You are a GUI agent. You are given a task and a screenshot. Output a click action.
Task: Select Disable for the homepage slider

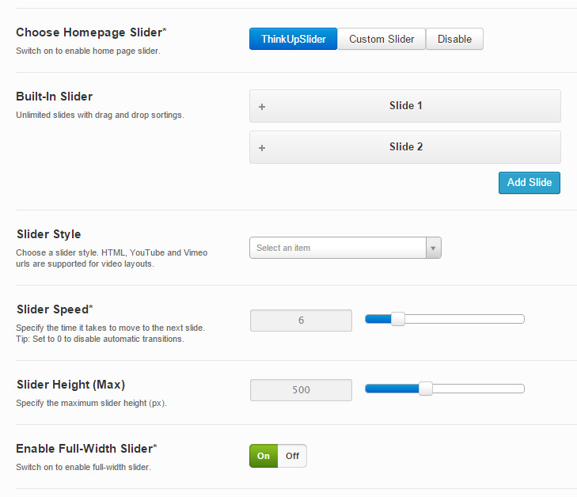click(x=454, y=39)
